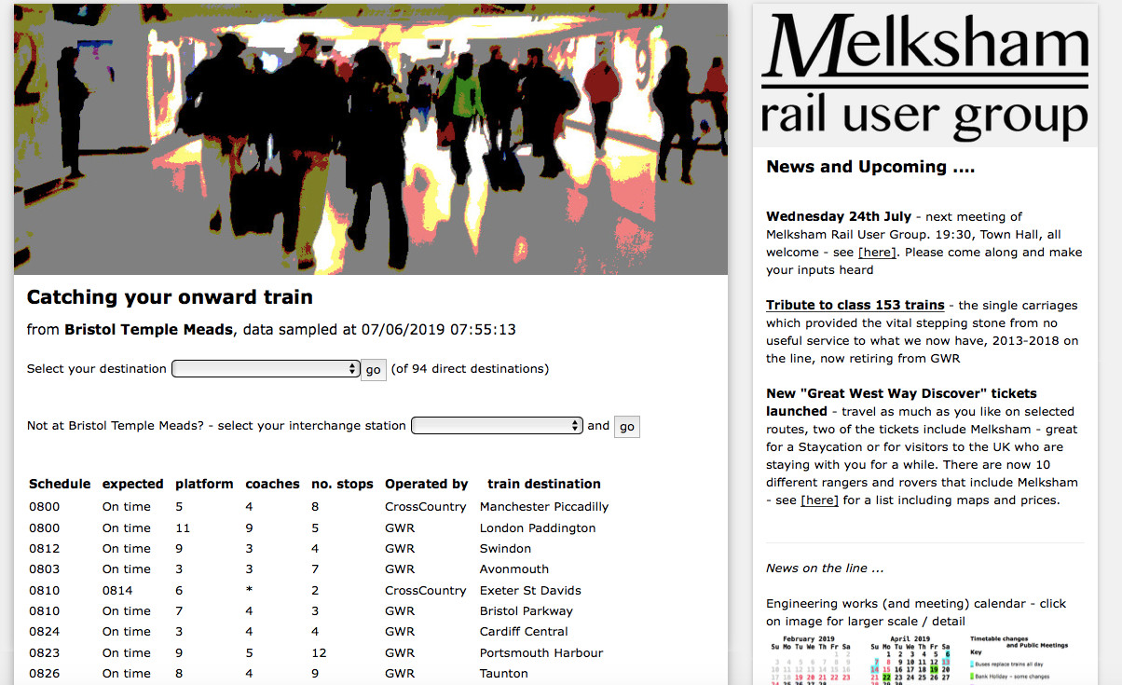Click the Schedule column header

click(60, 485)
